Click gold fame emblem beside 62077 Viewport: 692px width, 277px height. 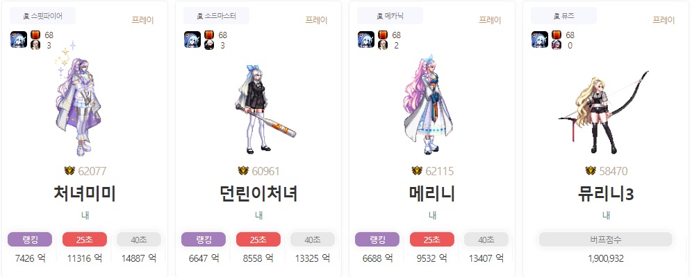click(69, 170)
